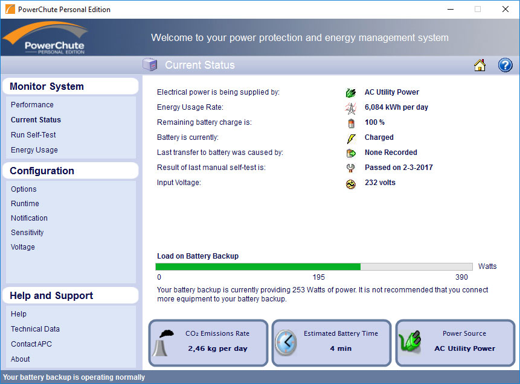
Task: Open the Performance page
Action: pyautogui.click(x=32, y=105)
